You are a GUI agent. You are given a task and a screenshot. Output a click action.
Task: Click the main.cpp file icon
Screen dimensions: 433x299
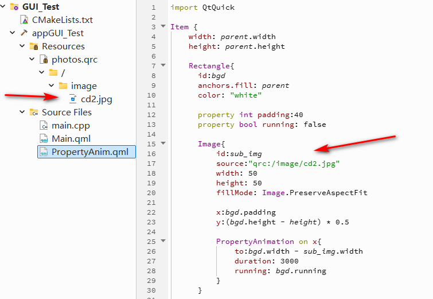(x=44, y=126)
